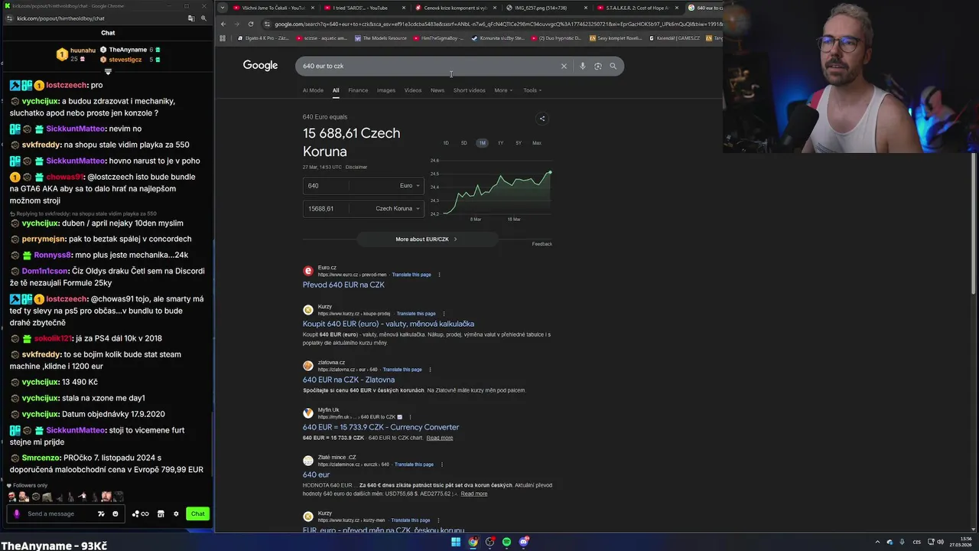Select the 1D chart range
979x551 pixels.
pos(446,143)
